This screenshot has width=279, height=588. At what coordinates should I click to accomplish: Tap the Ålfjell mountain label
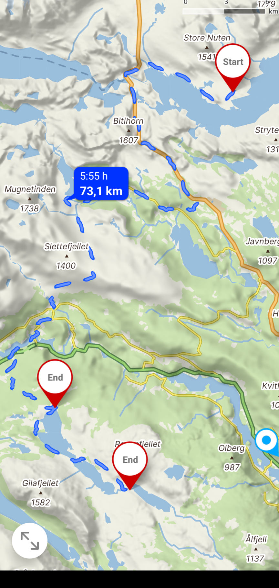[x=256, y=539]
